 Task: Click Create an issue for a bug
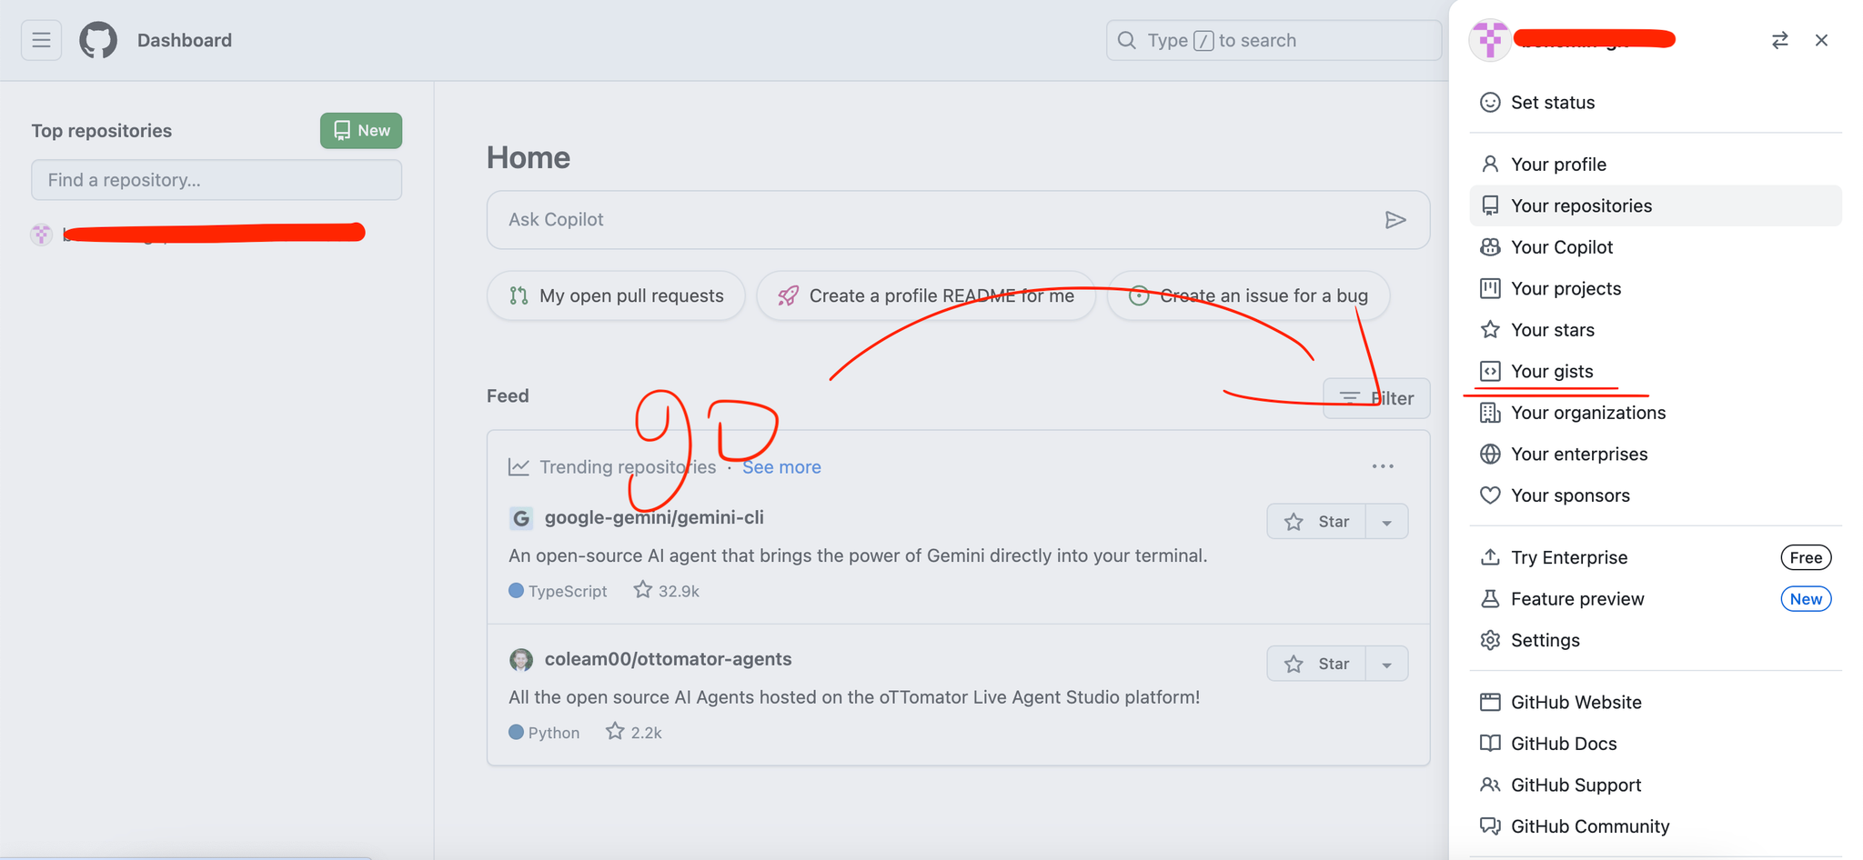click(x=1249, y=295)
